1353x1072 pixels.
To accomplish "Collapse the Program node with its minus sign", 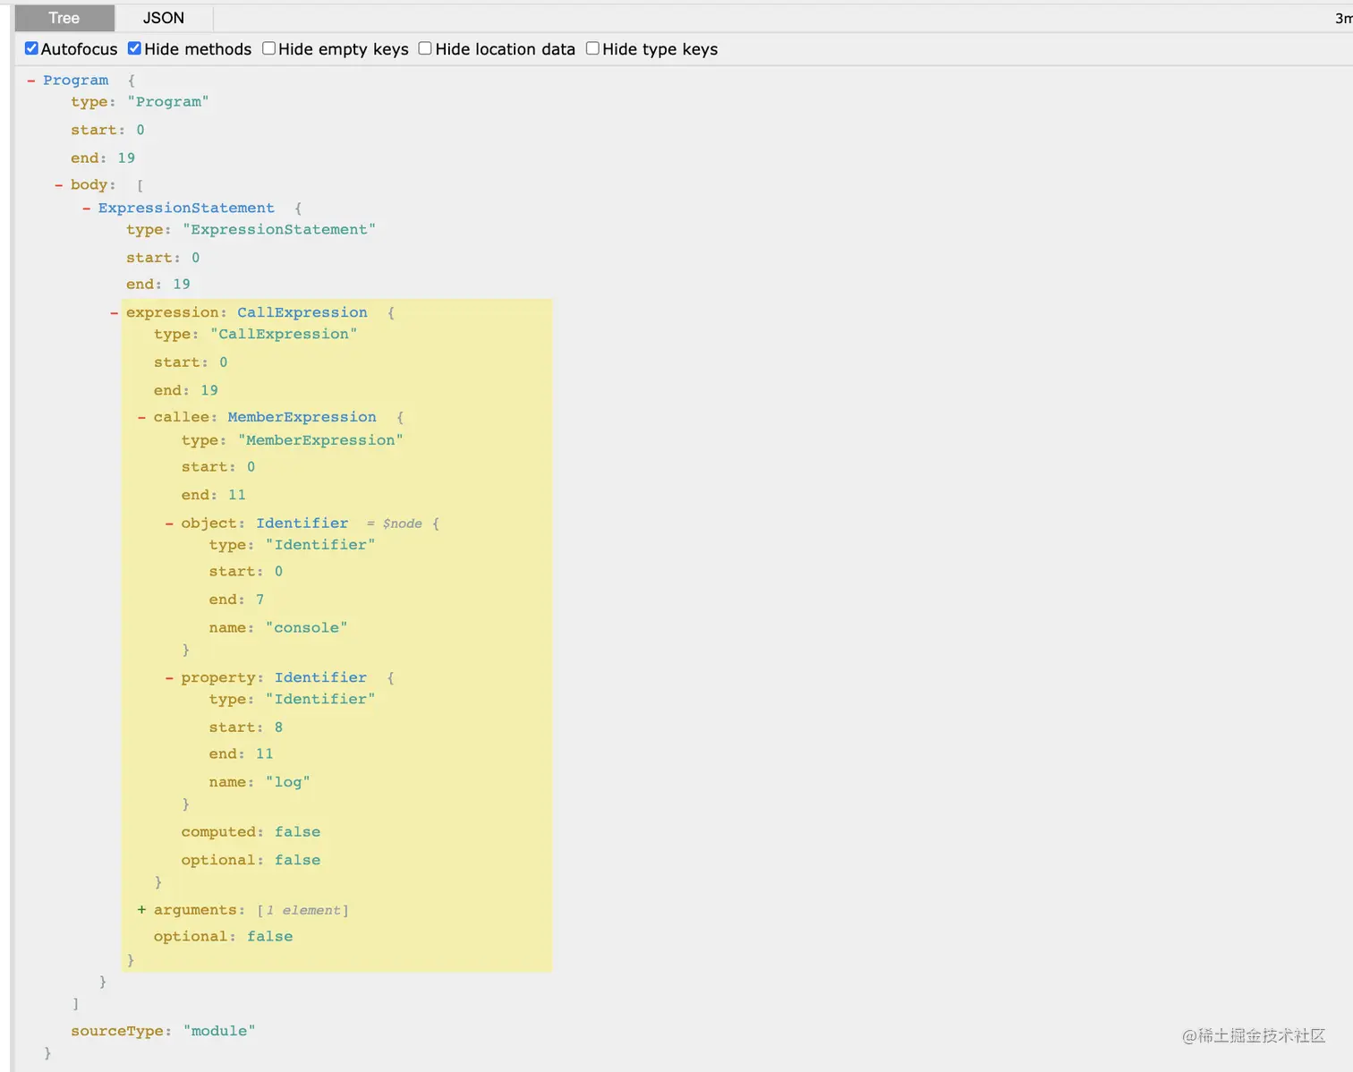I will (x=31, y=81).
